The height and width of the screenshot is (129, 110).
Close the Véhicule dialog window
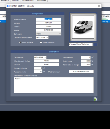tap(99, 6)
